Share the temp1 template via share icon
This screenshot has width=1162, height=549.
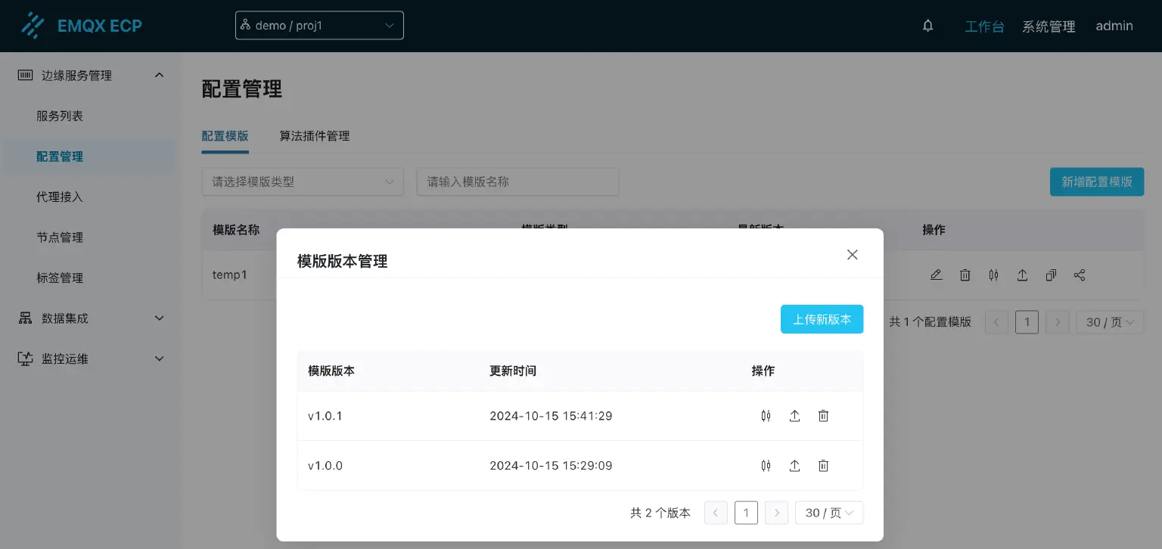point(1080,274)
